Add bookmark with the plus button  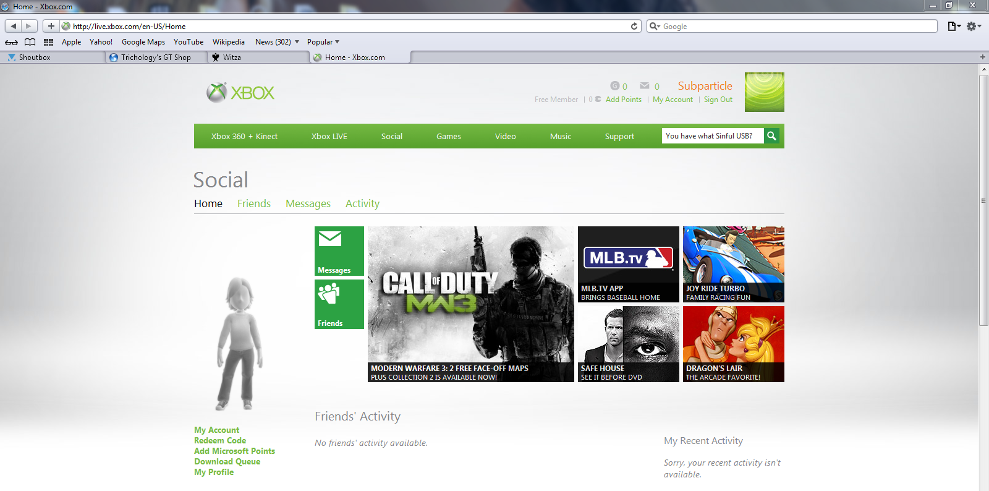[x=51, y=26]
